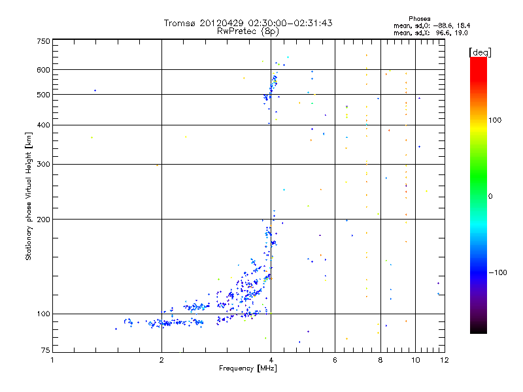Click the 'Frequency [MHz]' axis title
Image resolution: width=523 pixels, height=392 pixels.
[248, 368]
